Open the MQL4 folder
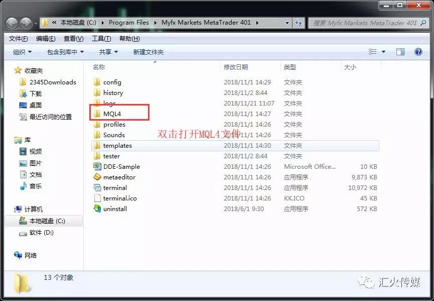 (113, 114)
